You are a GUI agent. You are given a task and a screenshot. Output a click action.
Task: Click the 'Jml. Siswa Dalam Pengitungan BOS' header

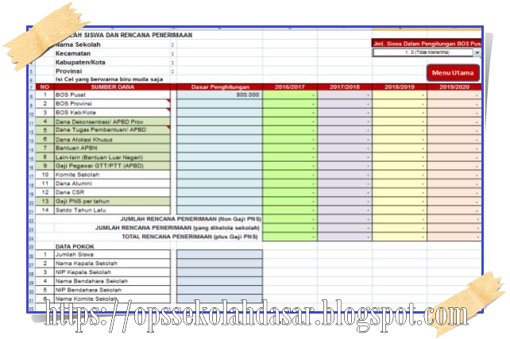(427, 43)
